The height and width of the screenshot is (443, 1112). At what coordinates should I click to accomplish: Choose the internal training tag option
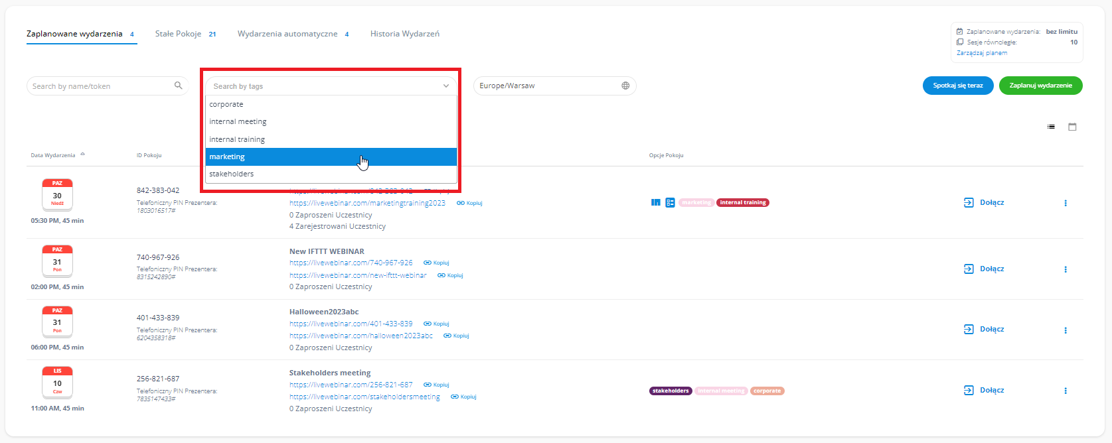(x=331, y=139)
